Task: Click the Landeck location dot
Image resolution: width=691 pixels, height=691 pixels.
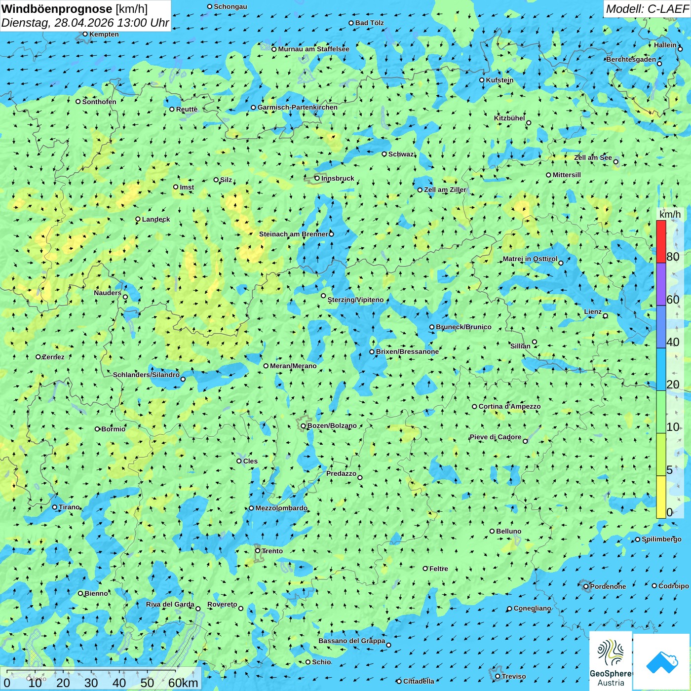Action: click(x=138, y=219)
